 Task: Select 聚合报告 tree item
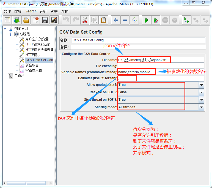tap(32, 66)
